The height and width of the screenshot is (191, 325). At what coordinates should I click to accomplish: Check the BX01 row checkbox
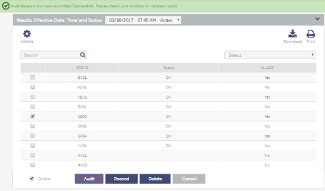(x=32, y=77)
